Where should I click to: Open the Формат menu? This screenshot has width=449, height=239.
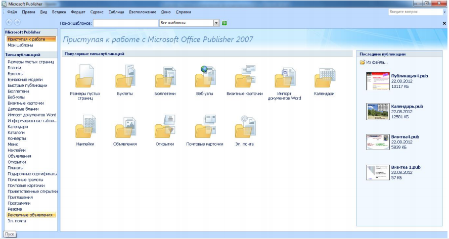click(78, 12)
